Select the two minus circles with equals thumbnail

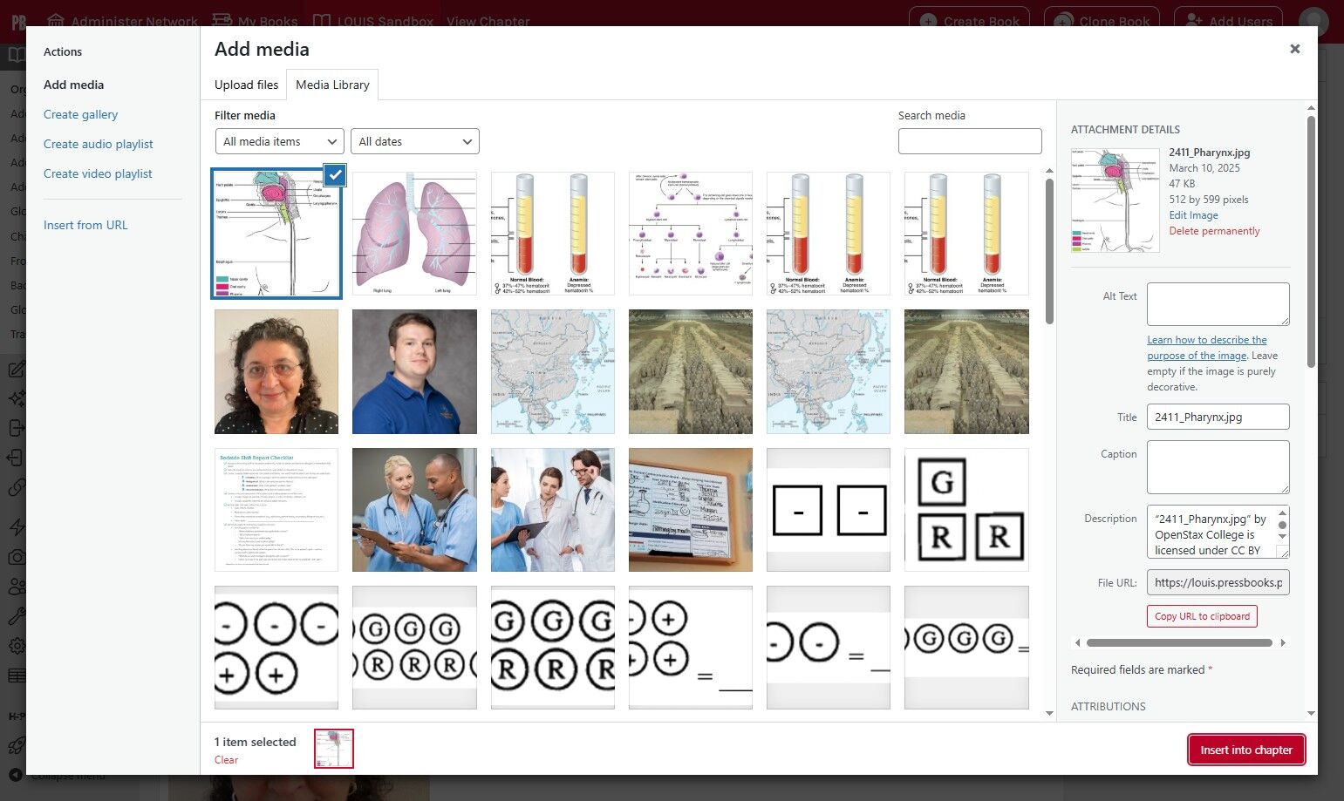[829, 648]
